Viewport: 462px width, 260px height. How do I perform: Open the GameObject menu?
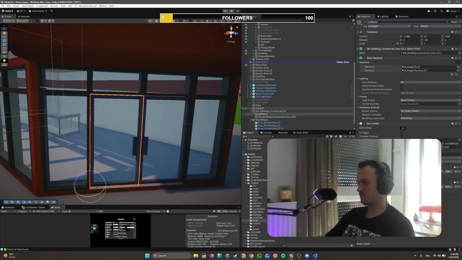coord(27,6)
